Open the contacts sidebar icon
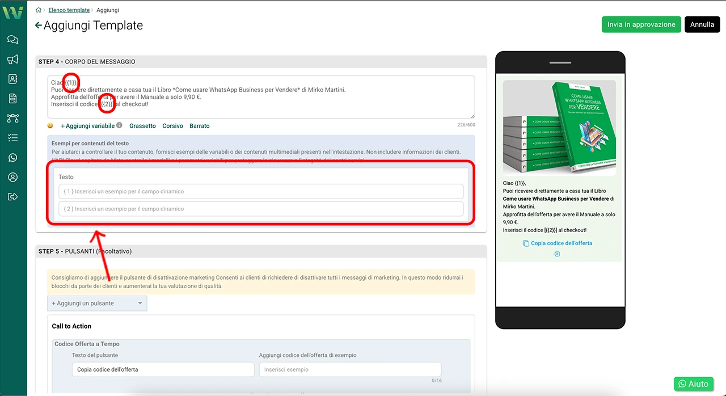The height and width of the screenshot is (396, 726). 12,79
